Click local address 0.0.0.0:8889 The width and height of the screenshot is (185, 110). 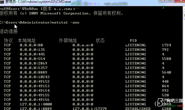tap(34, 72)
